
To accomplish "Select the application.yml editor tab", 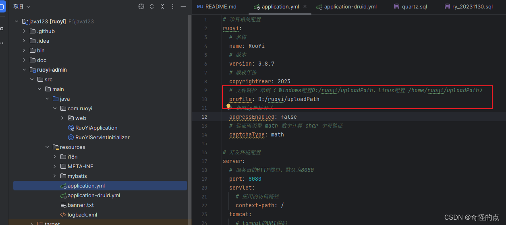I will [x=280, y=7].
